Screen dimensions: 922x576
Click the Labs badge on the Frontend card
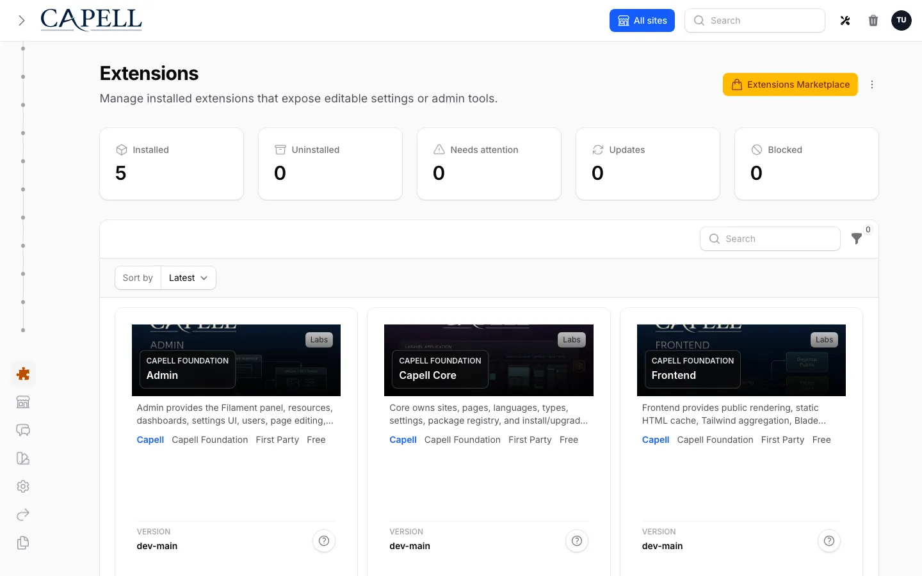pos(825,340)
